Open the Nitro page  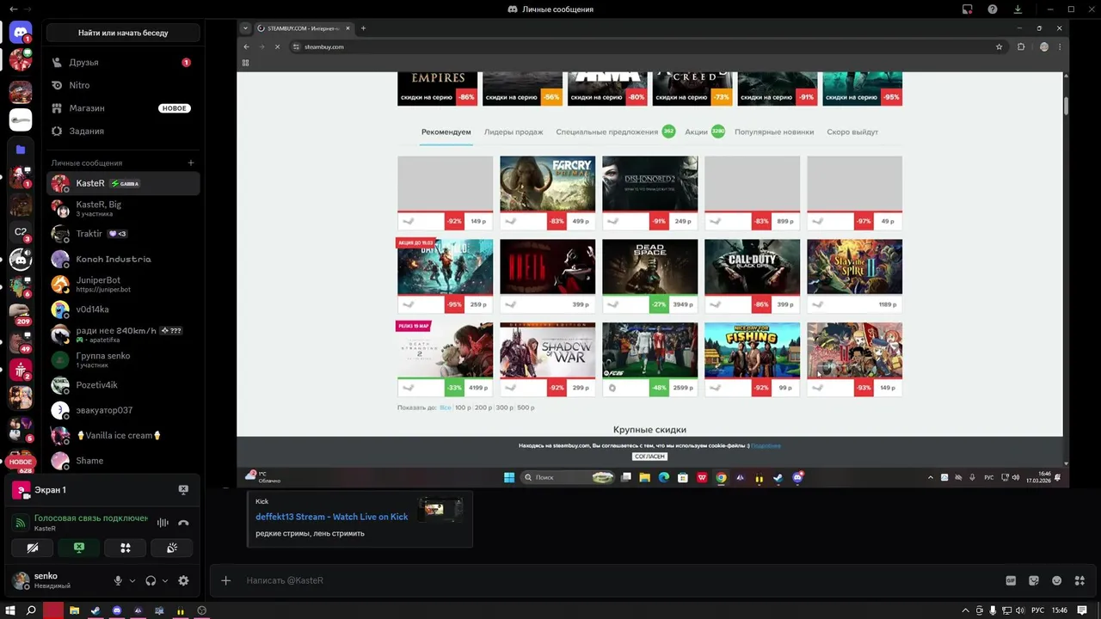[123, 85]
